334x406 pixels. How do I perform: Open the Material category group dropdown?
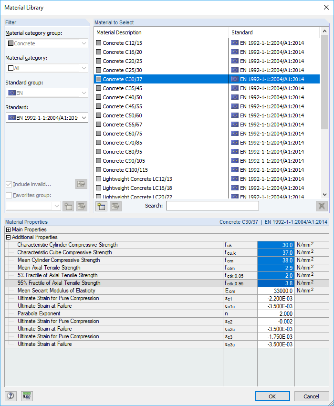(47, 43)
